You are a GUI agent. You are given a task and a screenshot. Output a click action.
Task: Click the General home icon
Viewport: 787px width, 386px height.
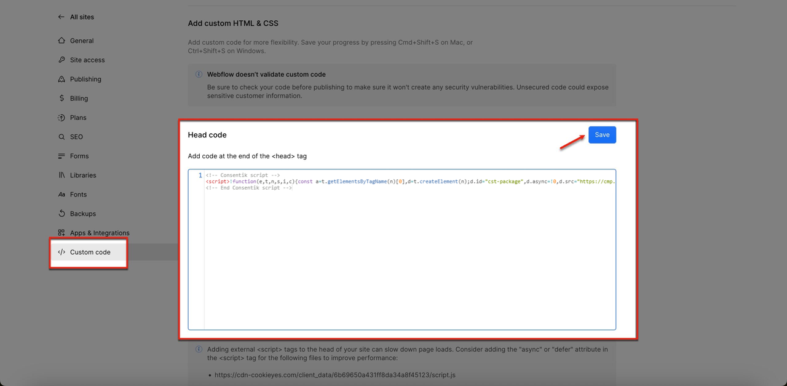[61, 41]
